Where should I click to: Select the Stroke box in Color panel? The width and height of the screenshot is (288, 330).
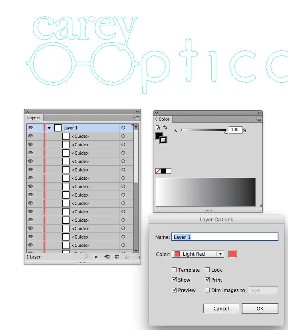pos(163,140)
